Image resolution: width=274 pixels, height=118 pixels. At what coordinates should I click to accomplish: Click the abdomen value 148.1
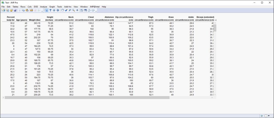pos(111,23)
